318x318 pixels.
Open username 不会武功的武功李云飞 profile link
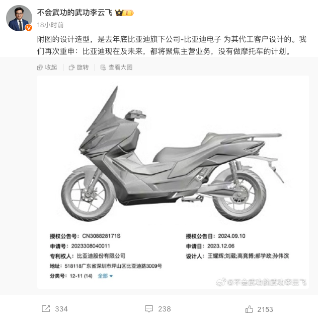click(74, 13)
